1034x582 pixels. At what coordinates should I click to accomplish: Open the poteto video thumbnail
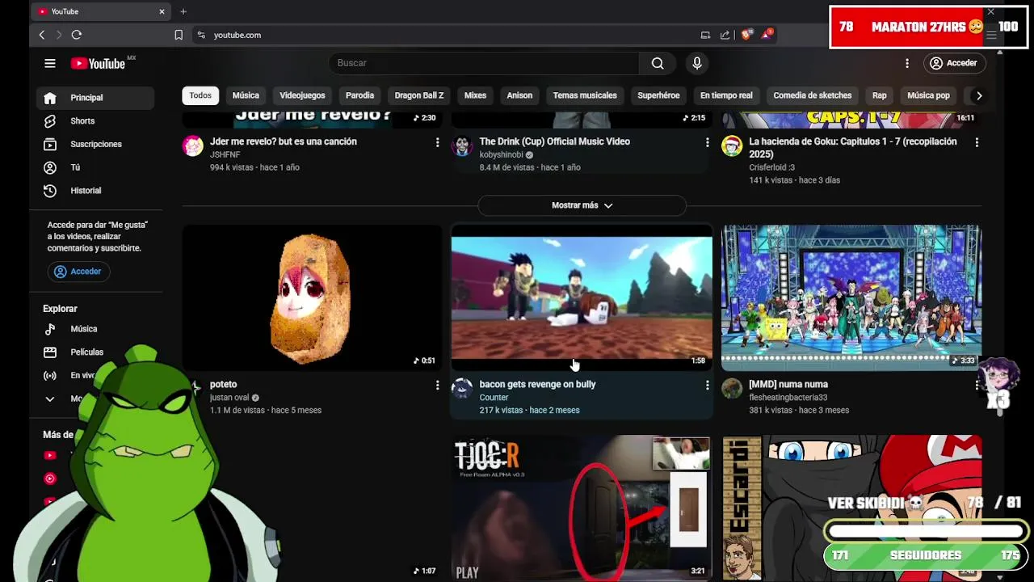point(312,297)
